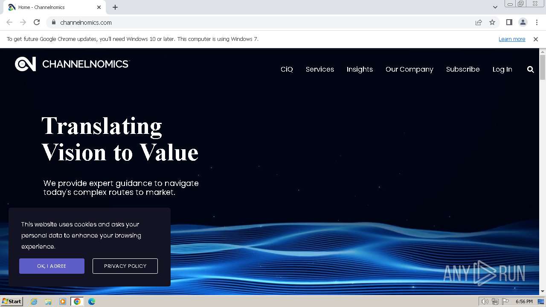The height and width of the screenshot is (307, 546).
Task: Go to the Subscribe page
Action: pos(463,70)
